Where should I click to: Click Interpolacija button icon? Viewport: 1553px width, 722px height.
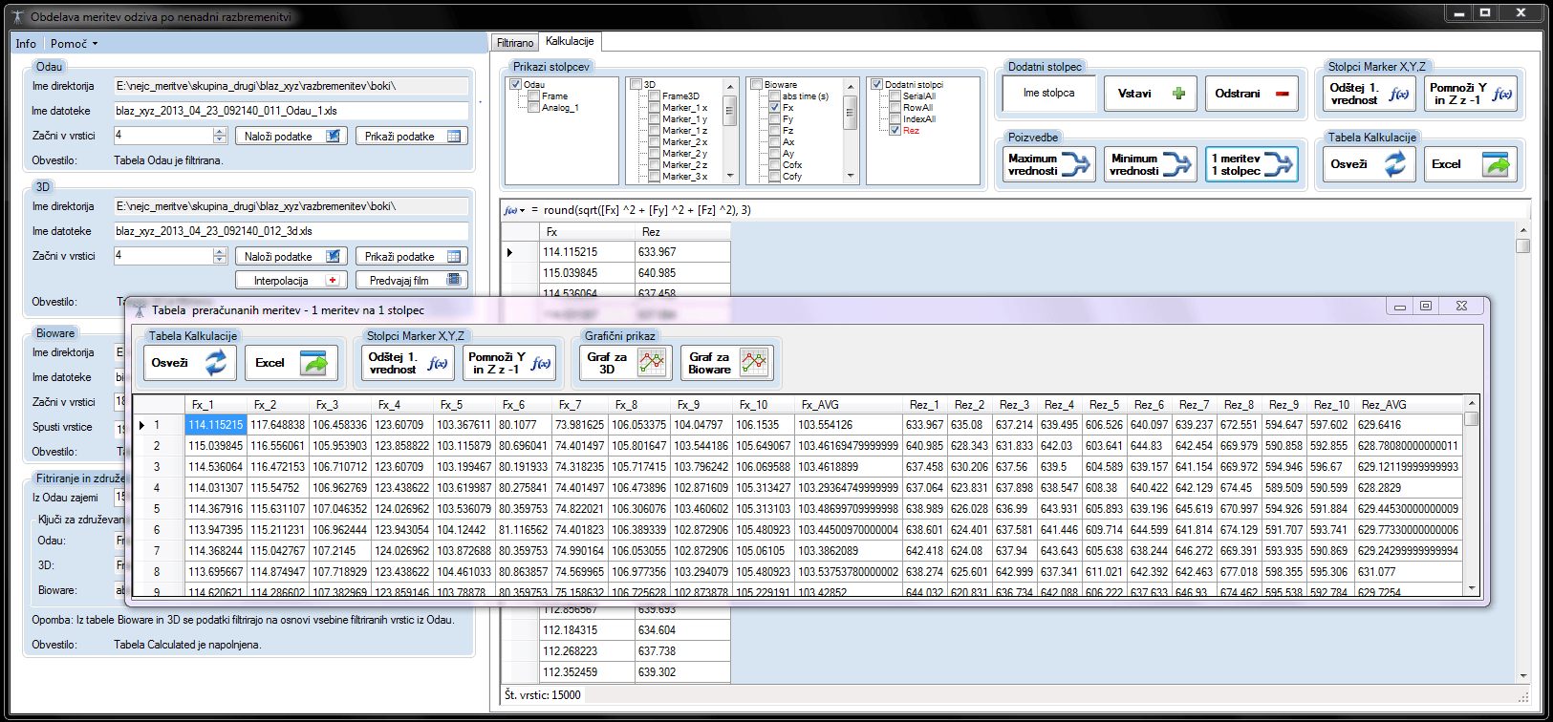pyautogui.click(x=333, y=281)
